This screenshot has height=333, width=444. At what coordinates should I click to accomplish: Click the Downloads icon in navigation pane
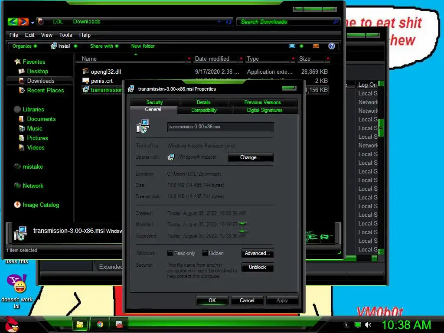(22, 81)
